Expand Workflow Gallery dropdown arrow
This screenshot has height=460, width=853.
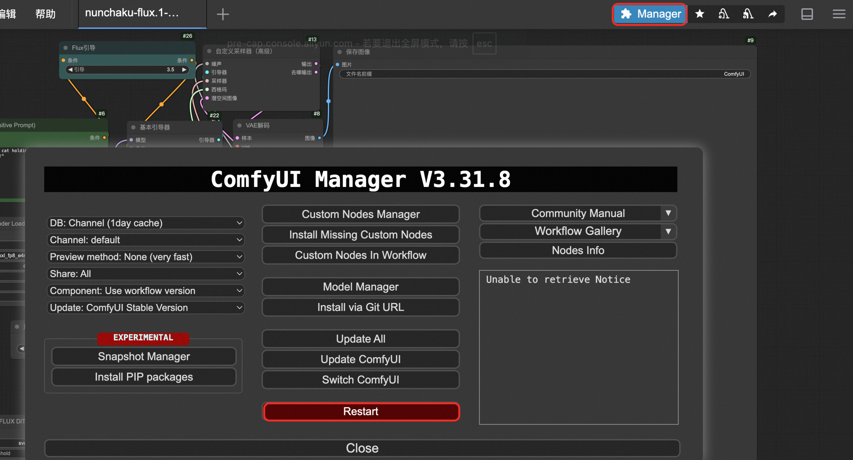pyautogui.click(x=668, y=231)
